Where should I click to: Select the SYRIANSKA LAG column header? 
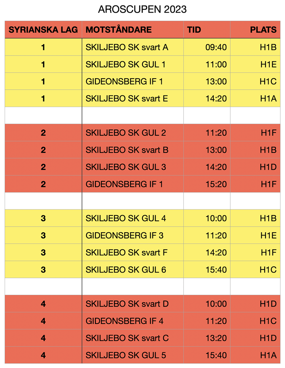coord(43,30)
